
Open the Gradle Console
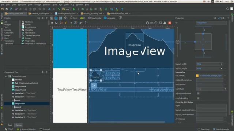(x=221, y=130)
